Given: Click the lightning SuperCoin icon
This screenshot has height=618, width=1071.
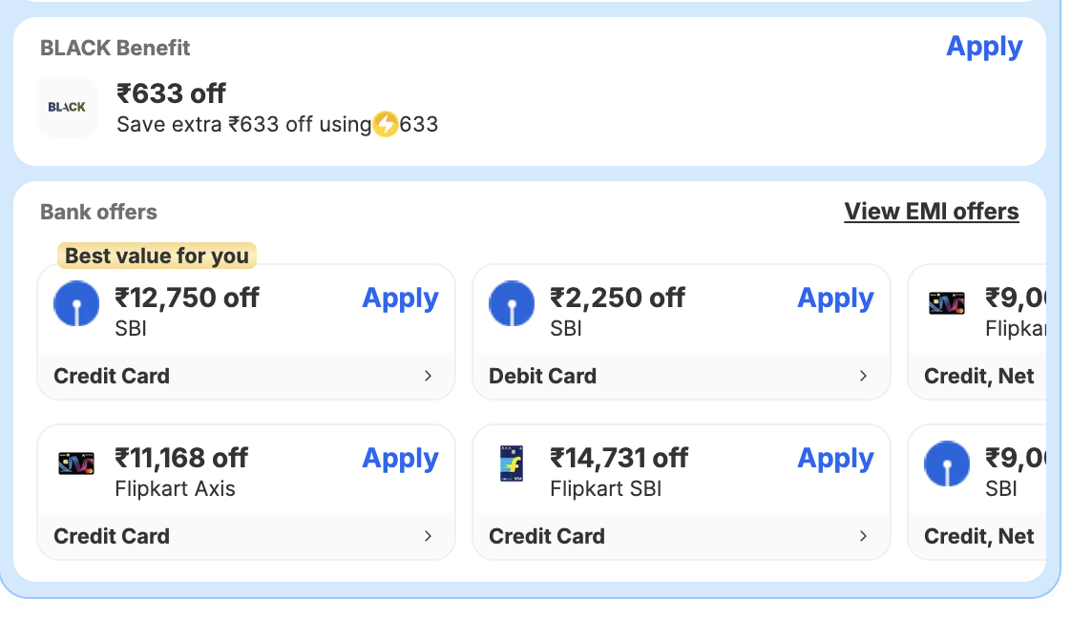Looking at the screenshot, I should pos(385,124).
